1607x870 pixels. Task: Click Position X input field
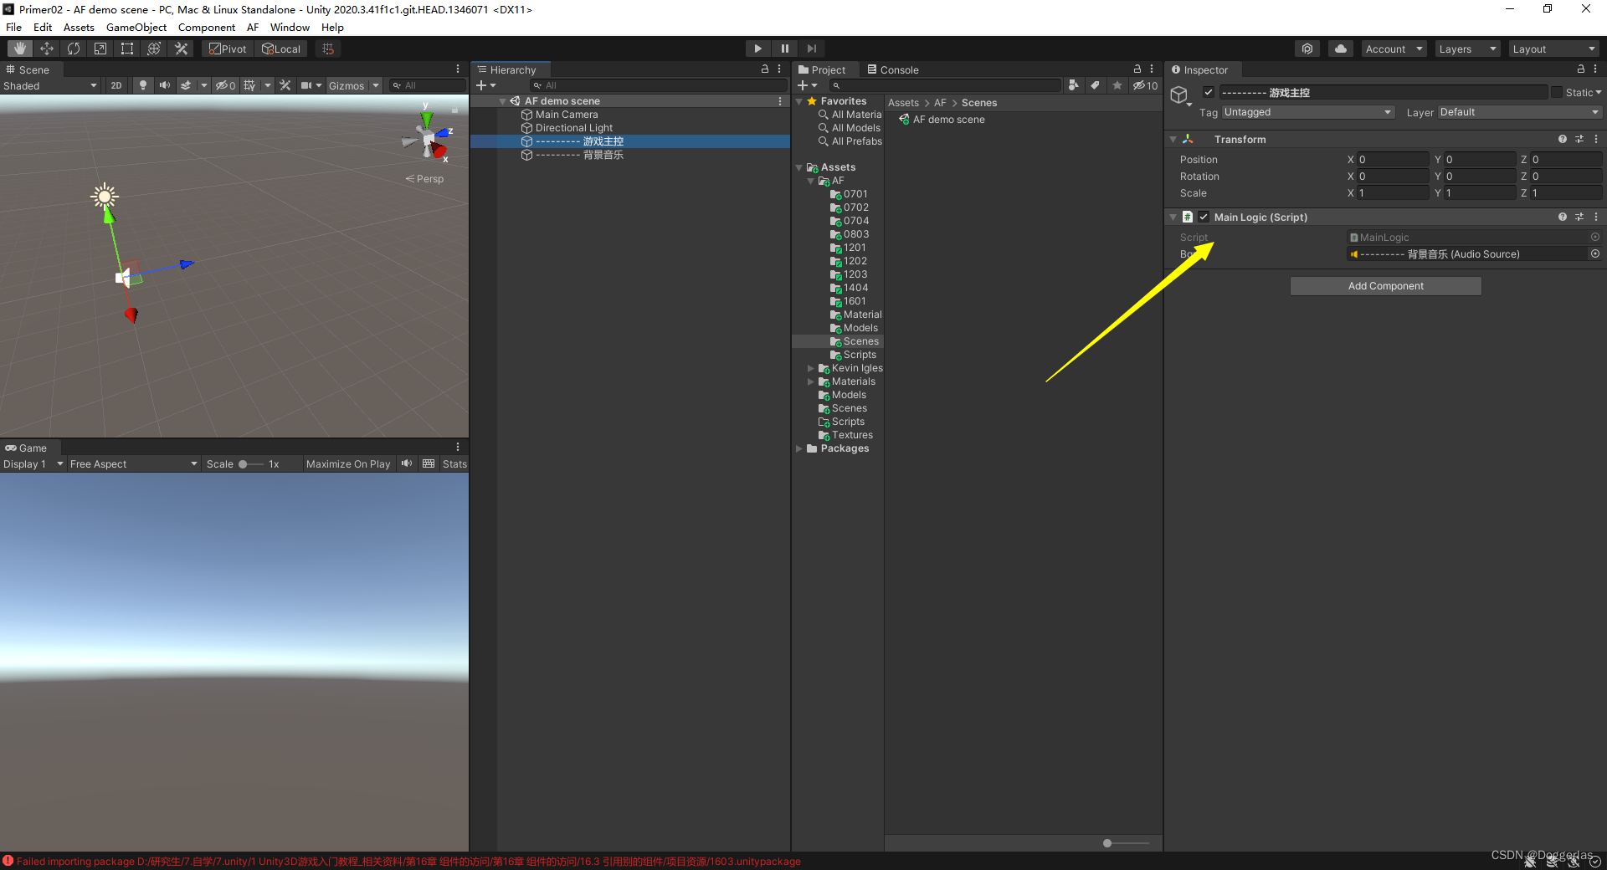point(1393,159)
